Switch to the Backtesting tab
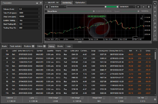Viewport: 158px width, 104px height. coord(67,3)
